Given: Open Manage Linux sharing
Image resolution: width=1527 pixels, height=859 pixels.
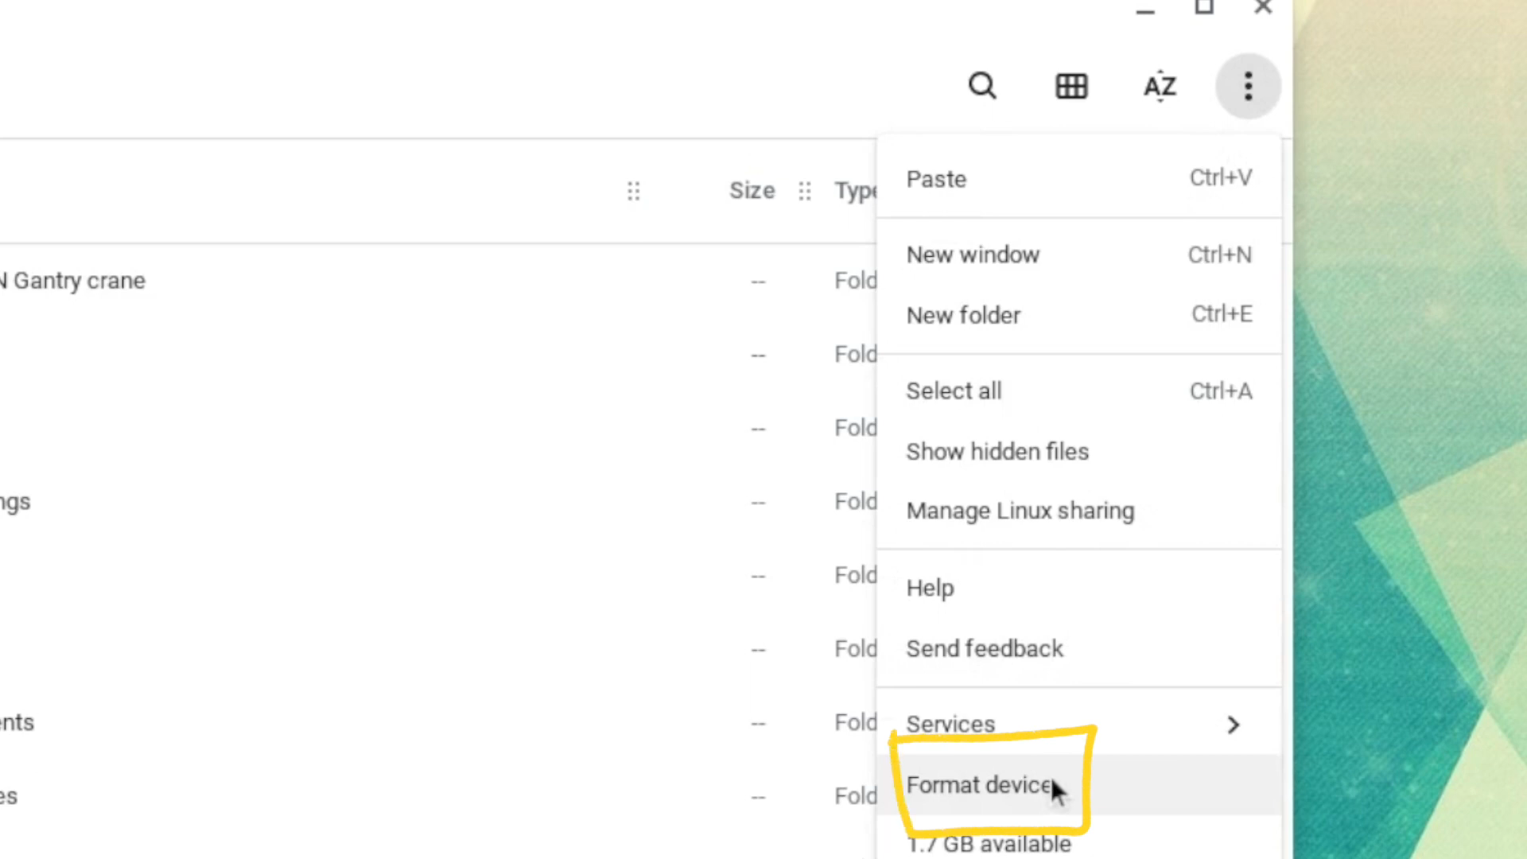Looking at the screenshot, I should tap(1020, 511).
